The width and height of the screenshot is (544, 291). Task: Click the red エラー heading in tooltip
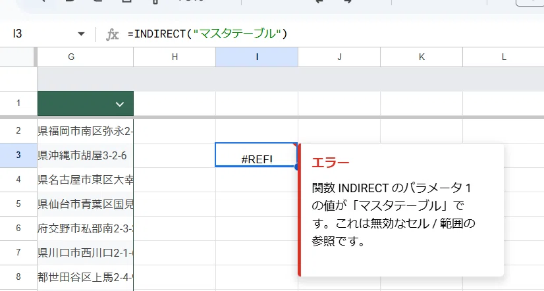pos(331,163)
